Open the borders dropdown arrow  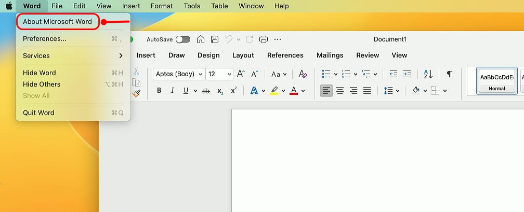(445, 91)
